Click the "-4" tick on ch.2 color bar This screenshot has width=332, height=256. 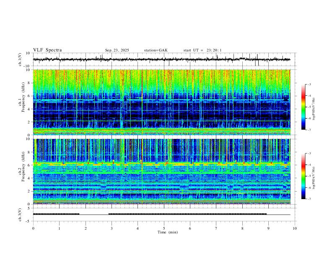click(309, 165)
